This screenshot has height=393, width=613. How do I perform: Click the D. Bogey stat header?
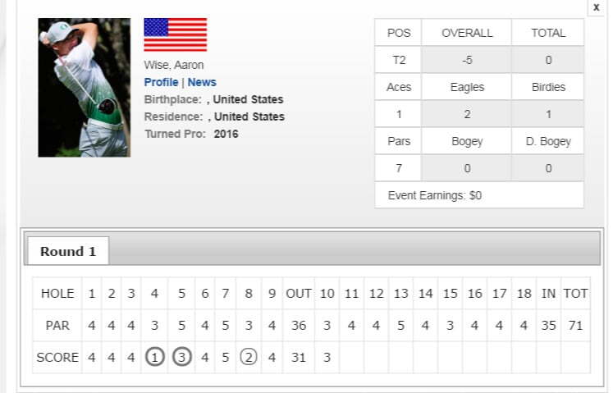click(x=548, y=141)
